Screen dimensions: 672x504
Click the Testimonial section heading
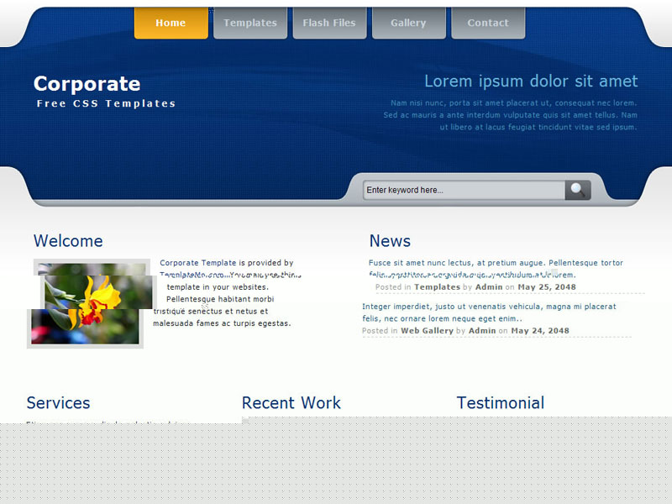click(x=501, y=403)
